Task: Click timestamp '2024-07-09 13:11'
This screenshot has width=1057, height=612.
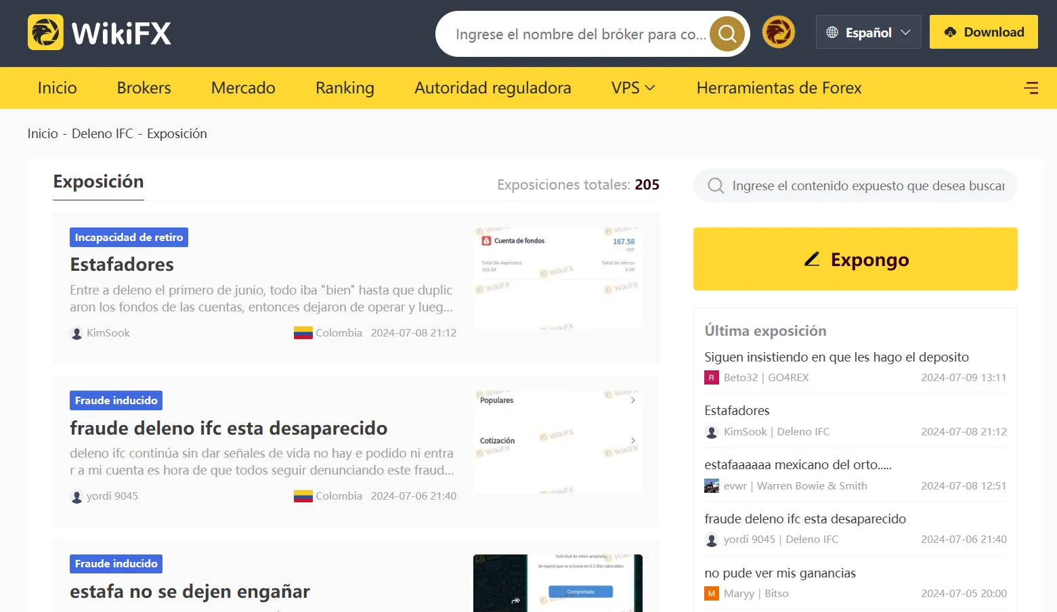Action: pos(964,378)
